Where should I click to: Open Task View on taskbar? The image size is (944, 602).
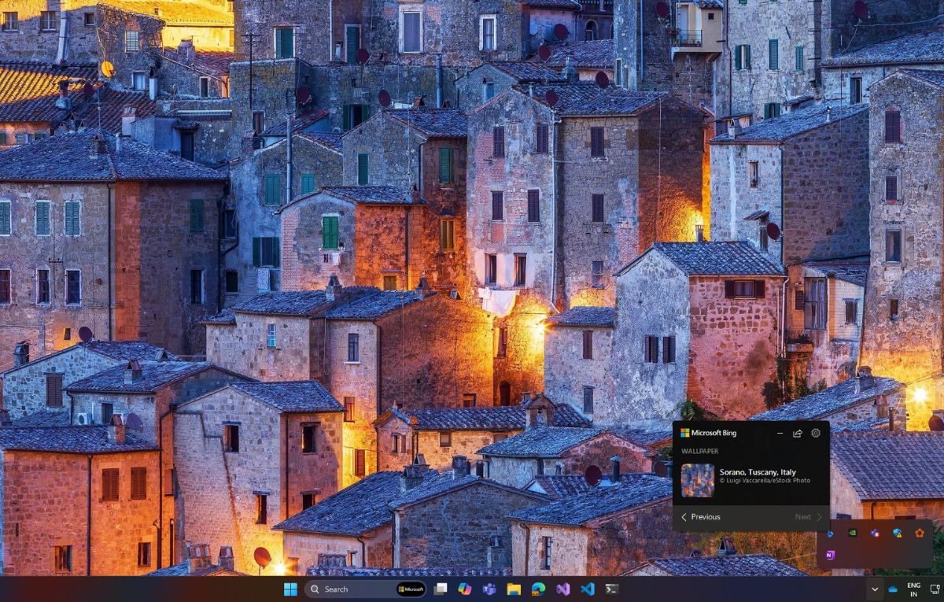click(441, 589)
